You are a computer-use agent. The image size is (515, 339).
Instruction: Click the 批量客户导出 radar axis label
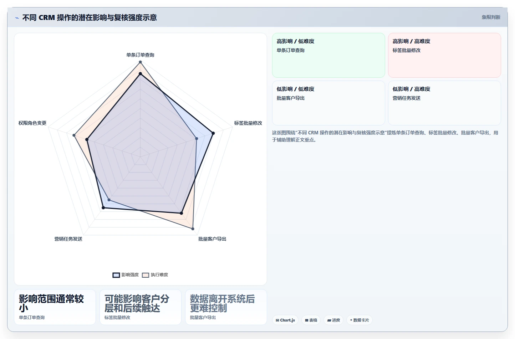click(x=212, y=239)
